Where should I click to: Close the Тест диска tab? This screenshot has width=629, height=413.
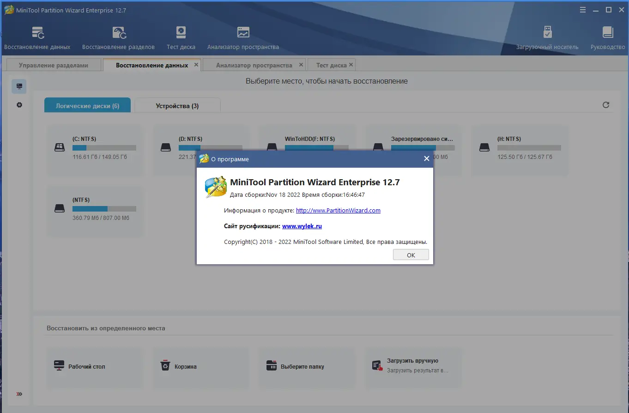coord(351,65)
